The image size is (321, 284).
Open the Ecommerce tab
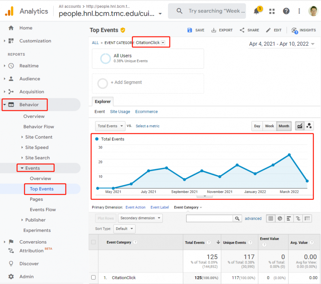[146, 111]
